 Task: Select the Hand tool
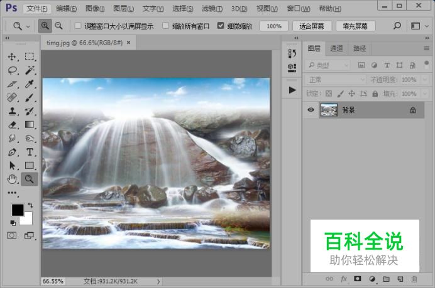12,179
